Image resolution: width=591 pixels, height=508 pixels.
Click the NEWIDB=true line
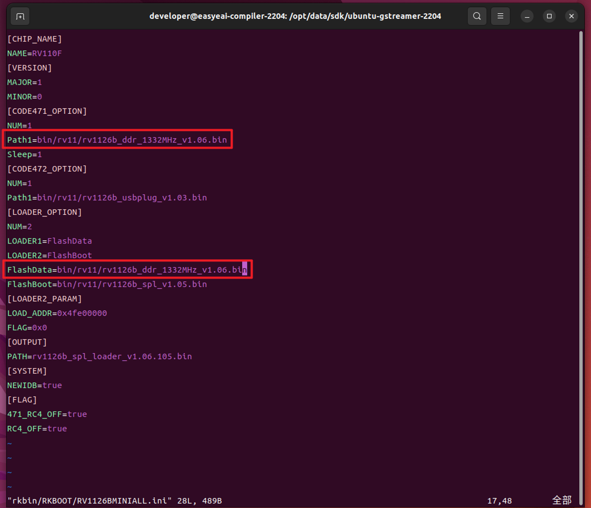pos(34,385)
